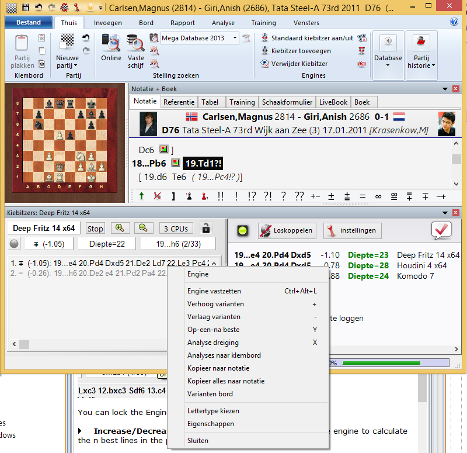This screenshot has height=453, width=467.
Task: Open the Partij historie dropdown
Action: coord(421,56)
